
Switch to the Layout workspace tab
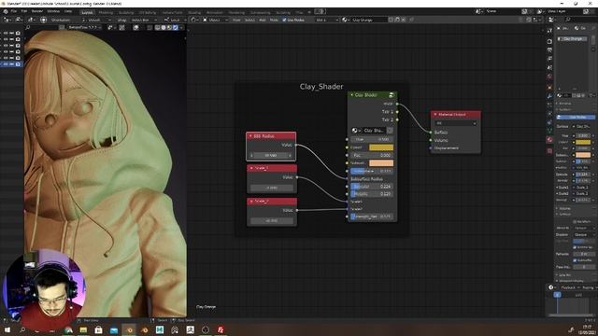[87, 12]
